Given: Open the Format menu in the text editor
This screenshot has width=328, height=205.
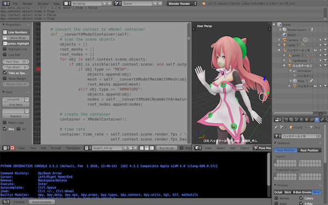Looking at the screenshot, I should (56, 148).
